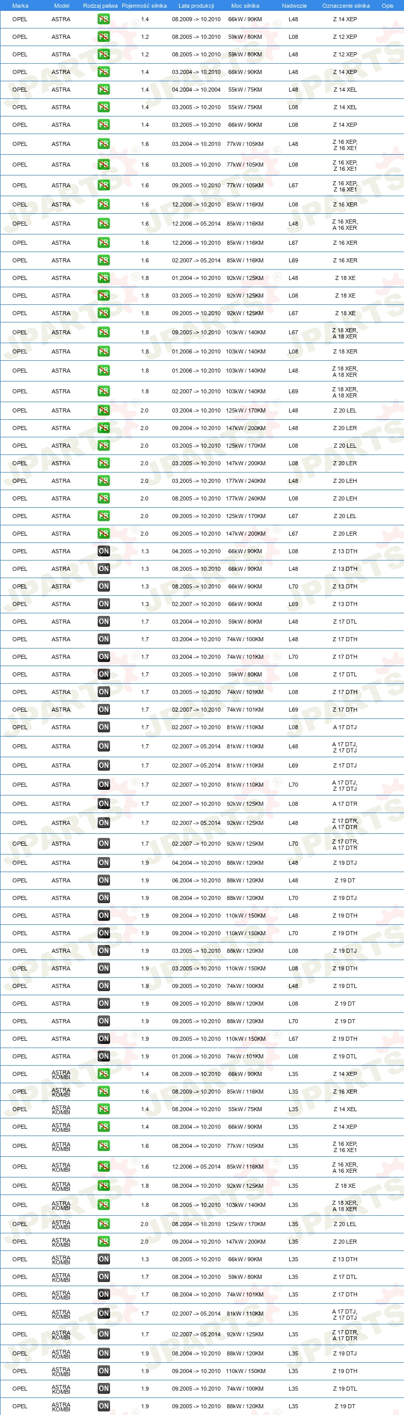Select PB icon in the 177kW L48 row

[103, 481]
